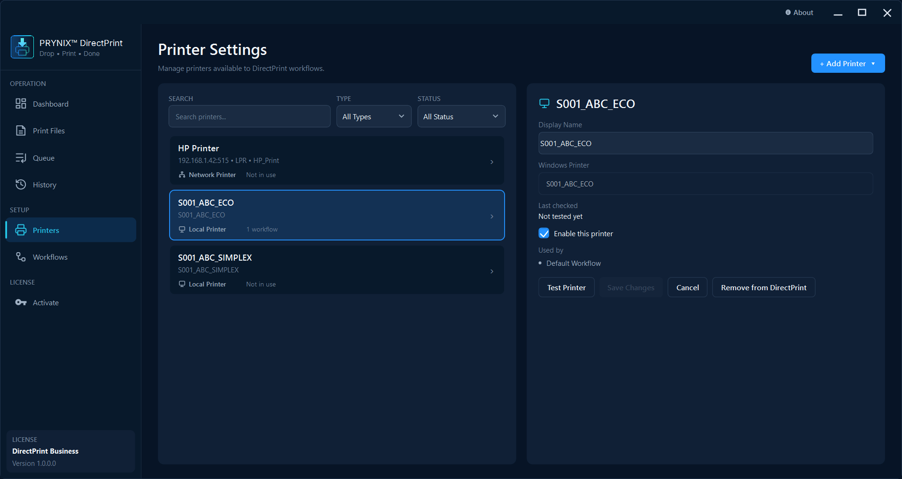
Task: Click the Printers printer icon in sidebar
Action: point(21,230)
